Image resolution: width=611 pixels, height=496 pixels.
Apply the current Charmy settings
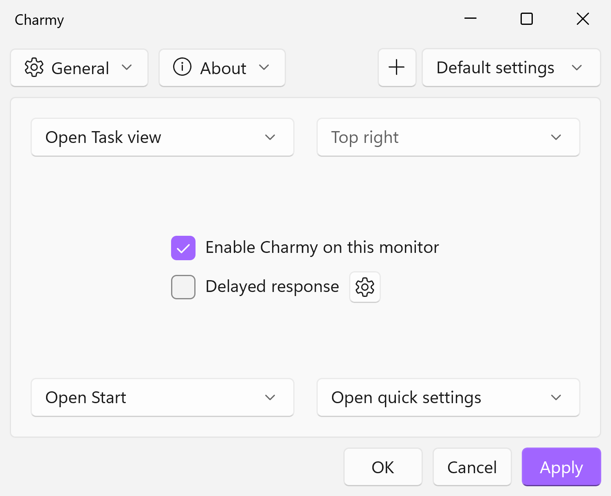[561, 467]
